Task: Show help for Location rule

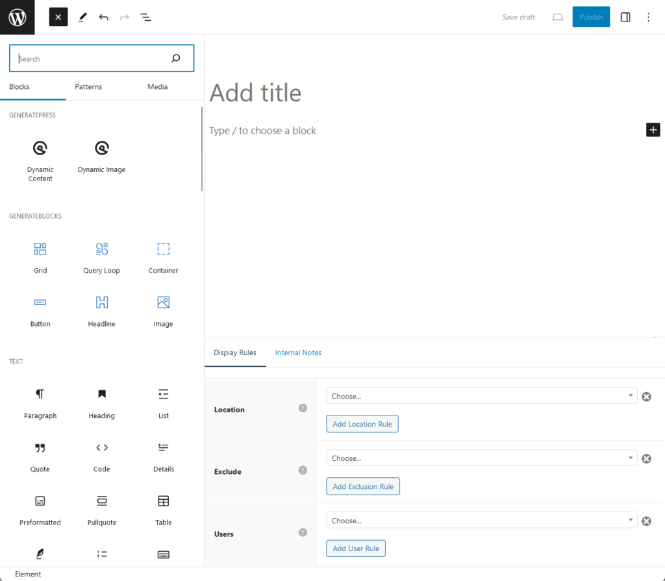Action: [303, 408]
